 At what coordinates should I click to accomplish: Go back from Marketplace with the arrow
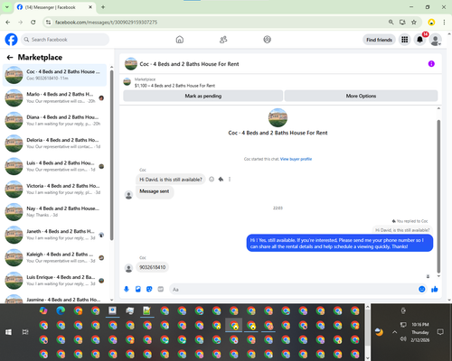coord(10,57)
